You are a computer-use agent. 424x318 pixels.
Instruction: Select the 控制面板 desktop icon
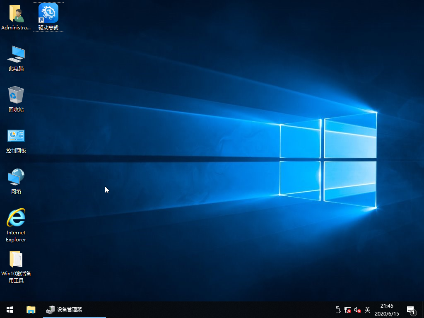(16, 141)
